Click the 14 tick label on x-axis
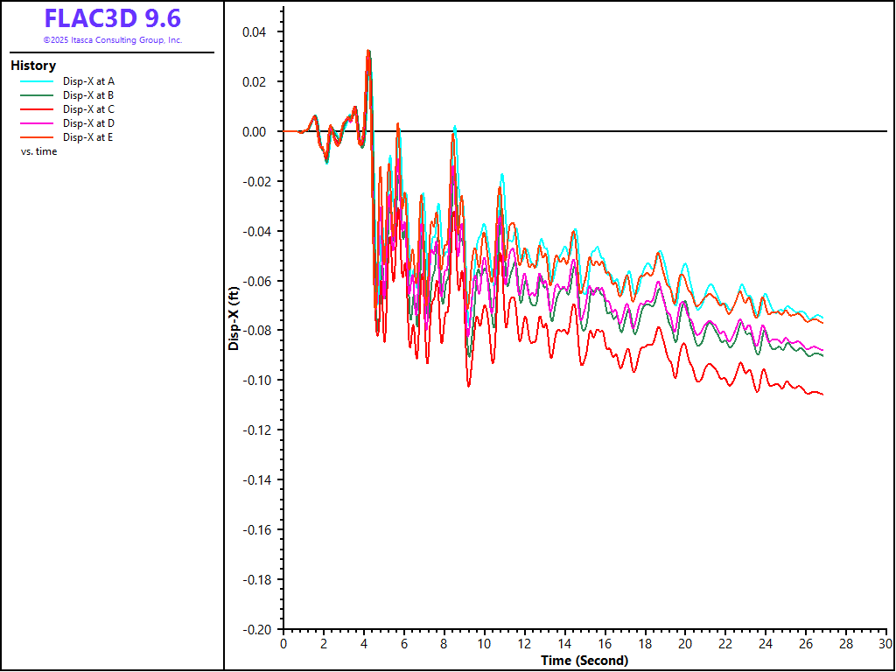896x672 pixels. click(564, 644)
